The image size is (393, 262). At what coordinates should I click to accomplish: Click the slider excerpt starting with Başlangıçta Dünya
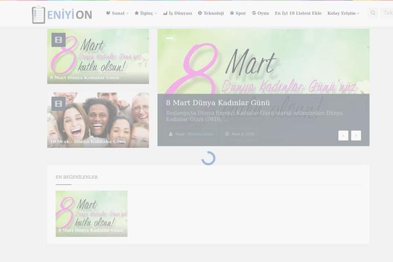[254, 116]
